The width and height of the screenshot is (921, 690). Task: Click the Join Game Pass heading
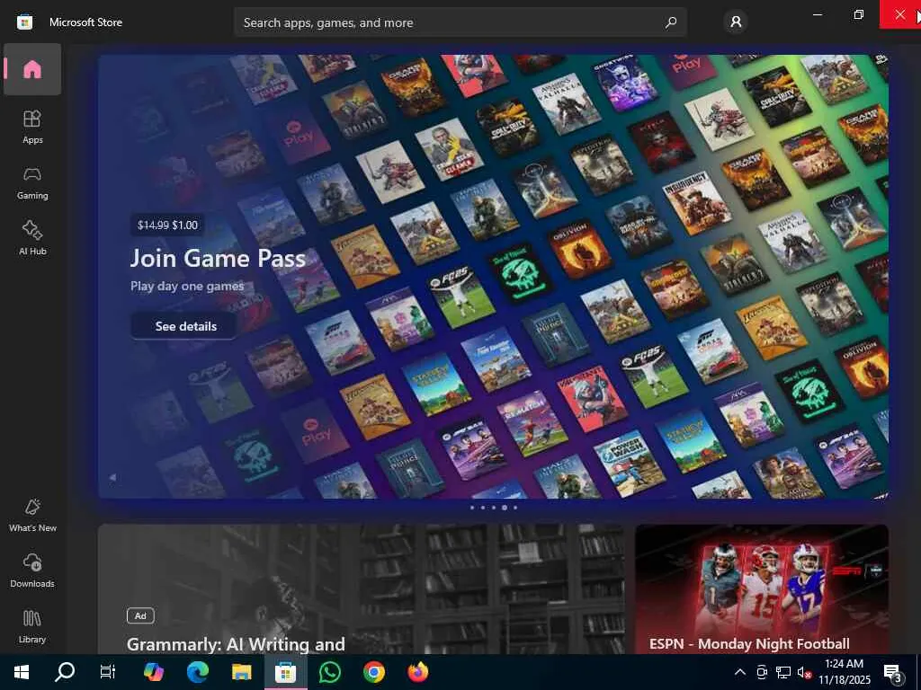click(218, 258)
